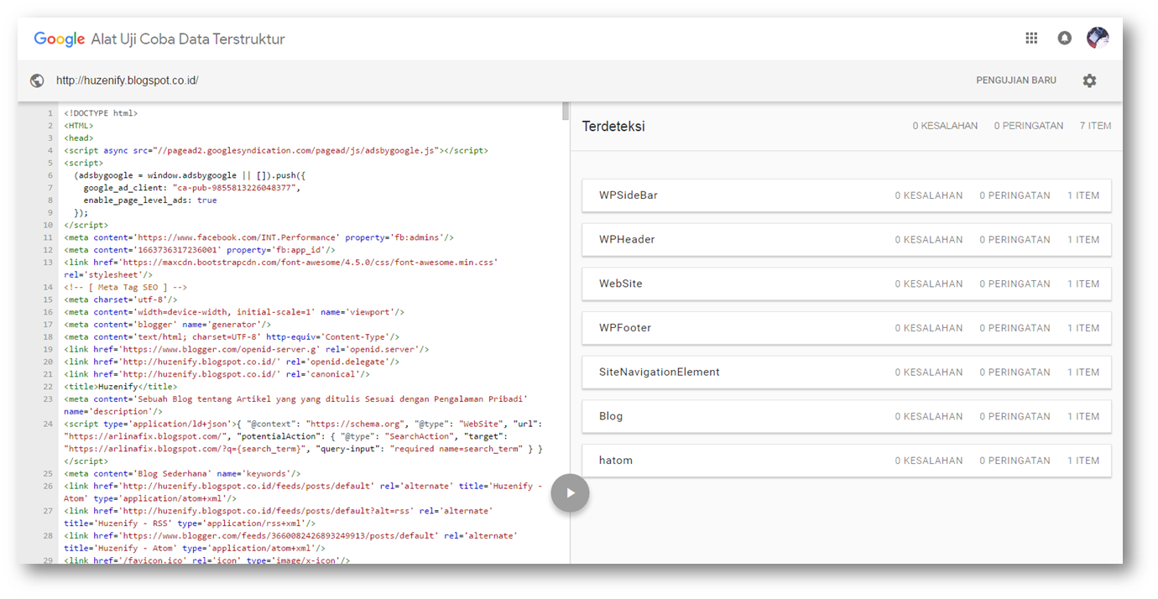Click the 'Blog Sederhana' keywords meta line
Image resolution: width=1158 pixels, height=599 pixels.
tap(182, 474)
